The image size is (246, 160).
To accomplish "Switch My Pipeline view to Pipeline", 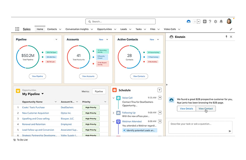I will coord(99,91).
